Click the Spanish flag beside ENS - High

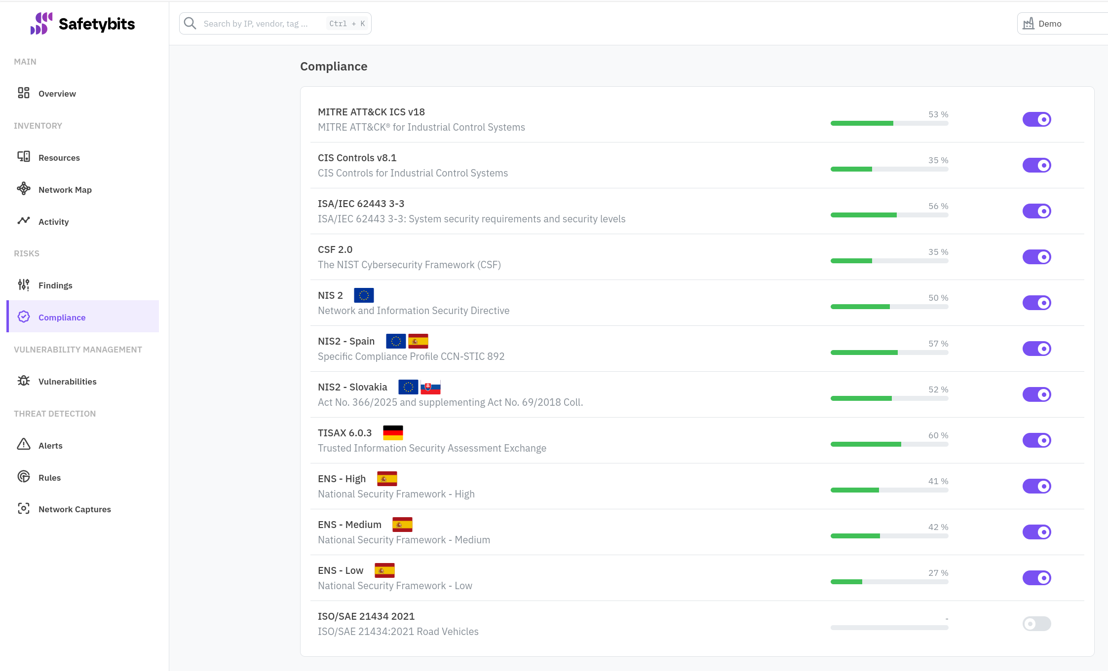point(387,479)
